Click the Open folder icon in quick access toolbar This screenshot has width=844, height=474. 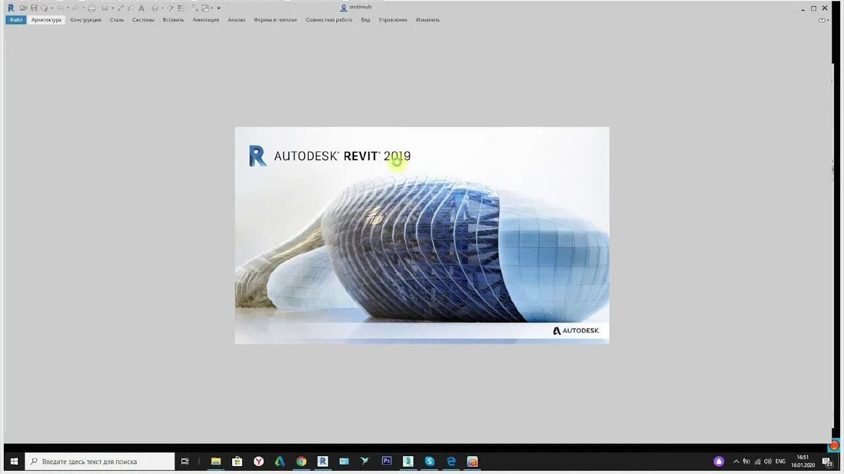(23, 8)
